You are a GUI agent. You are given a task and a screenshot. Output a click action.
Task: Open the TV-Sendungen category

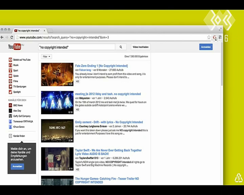coord(17,86)
